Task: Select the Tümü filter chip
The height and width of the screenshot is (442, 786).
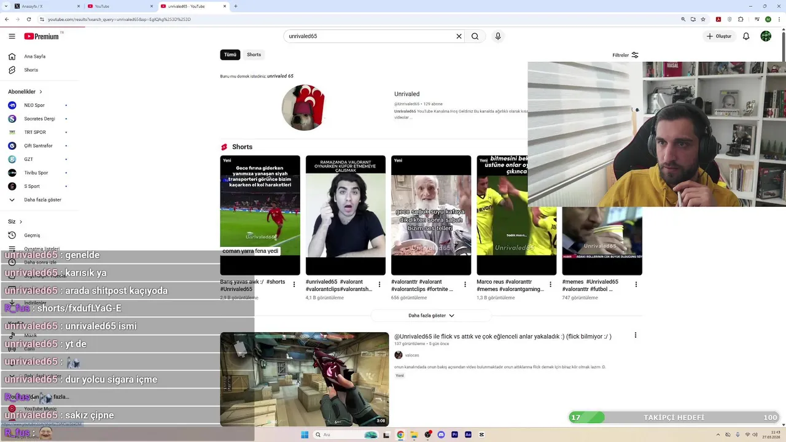Action: 230,55
